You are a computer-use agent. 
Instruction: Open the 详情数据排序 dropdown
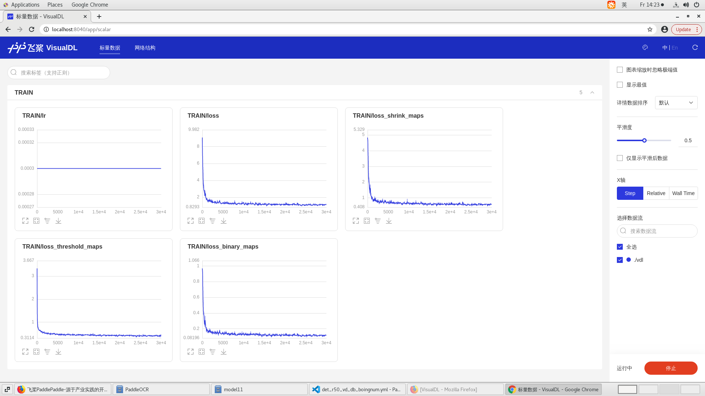pyautogui.click(x=676, y=103)
